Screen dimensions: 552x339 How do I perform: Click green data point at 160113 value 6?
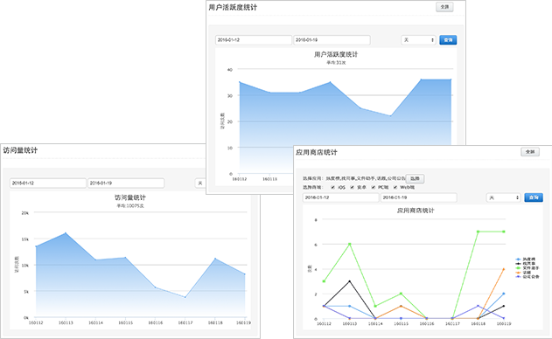350,244
